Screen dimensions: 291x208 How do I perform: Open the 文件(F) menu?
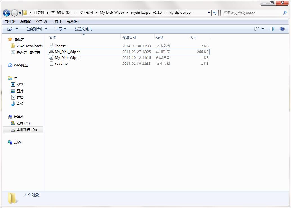(x=10, y=22)
